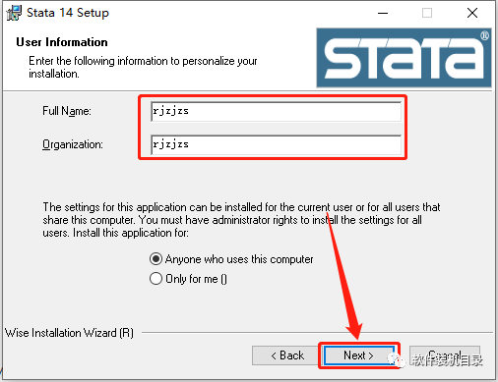Proceed by clicking the Next button
The image size is (498, 382).
[359, 355]
